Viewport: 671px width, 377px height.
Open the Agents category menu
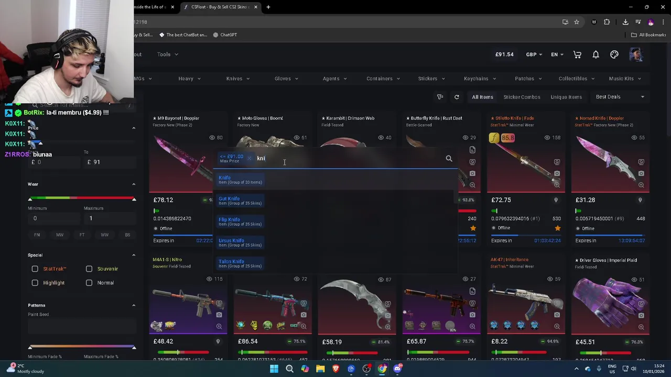pos(334,79)
